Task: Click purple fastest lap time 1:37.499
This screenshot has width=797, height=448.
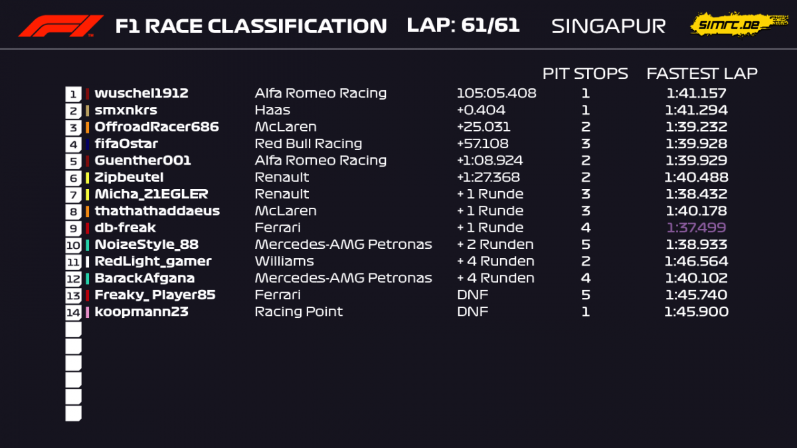Action: tap(697, 228)
